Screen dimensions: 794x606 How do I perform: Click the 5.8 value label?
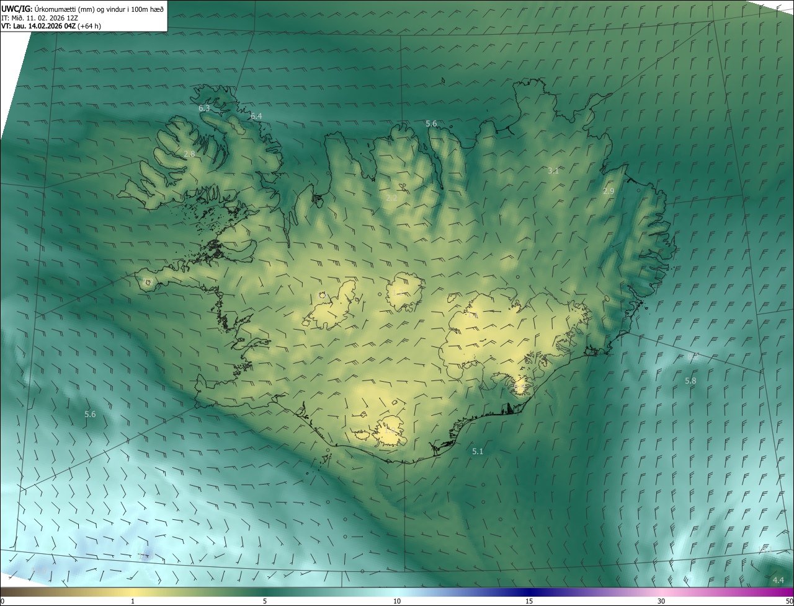pos(690,380)
